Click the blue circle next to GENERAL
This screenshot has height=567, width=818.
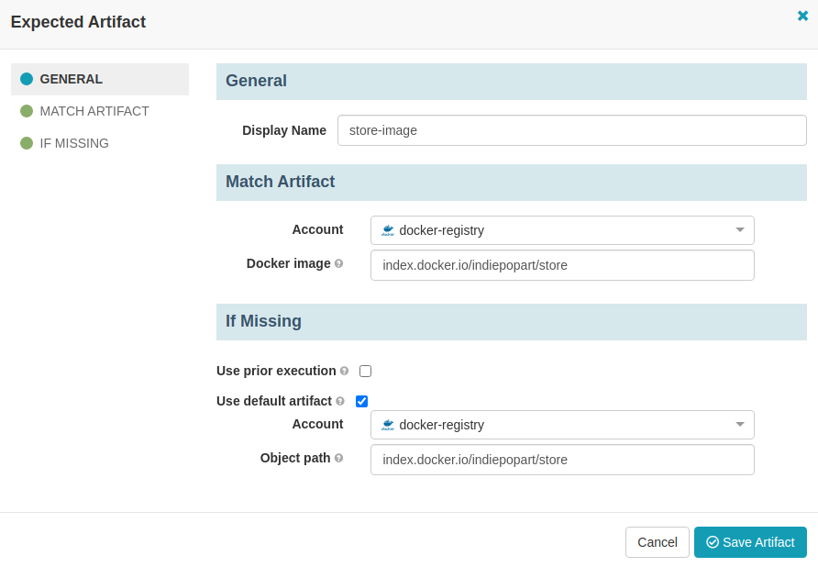[27, 79]
